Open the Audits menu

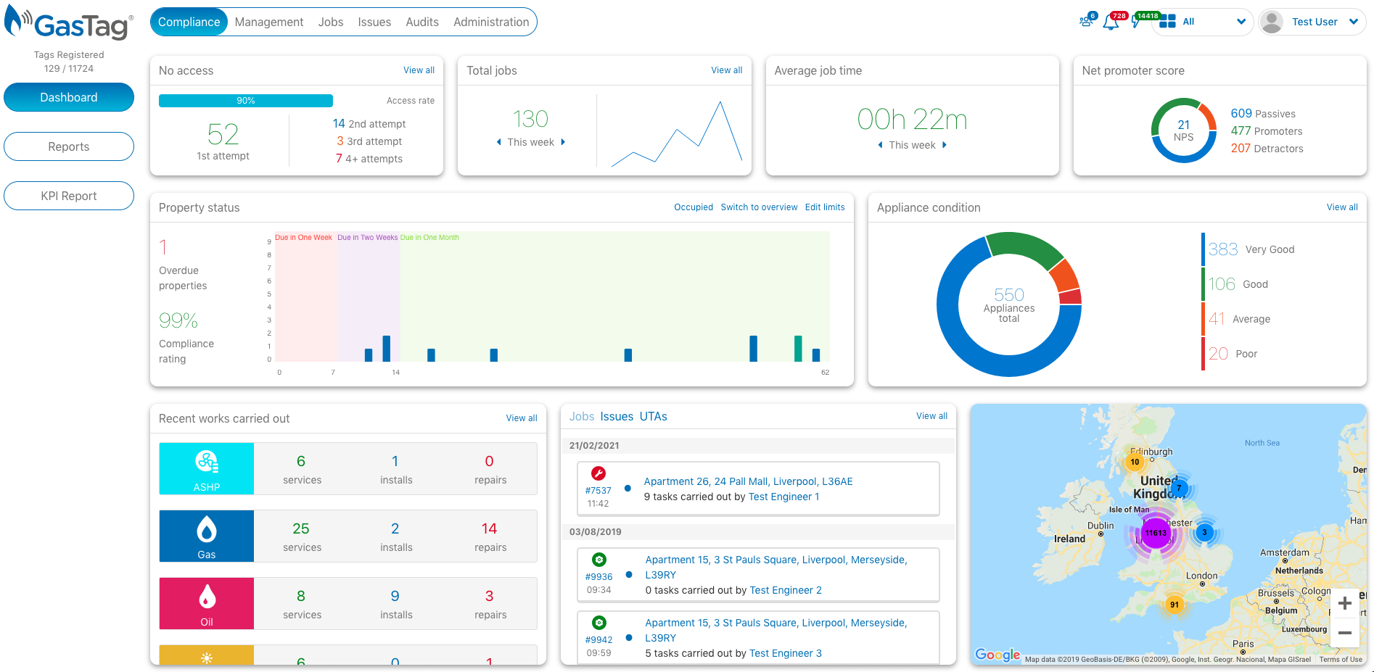tap(422, 22)
